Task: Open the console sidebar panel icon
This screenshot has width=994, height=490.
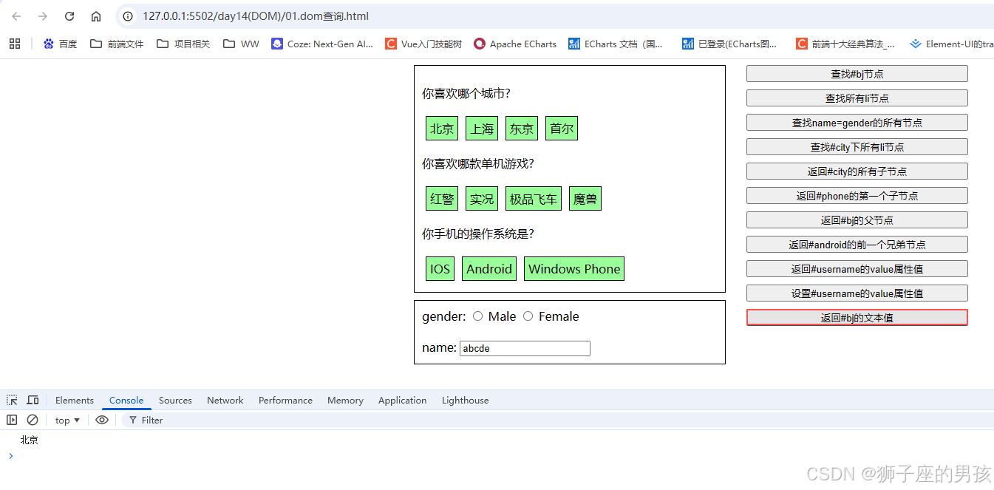Action: tap(11, 420)
